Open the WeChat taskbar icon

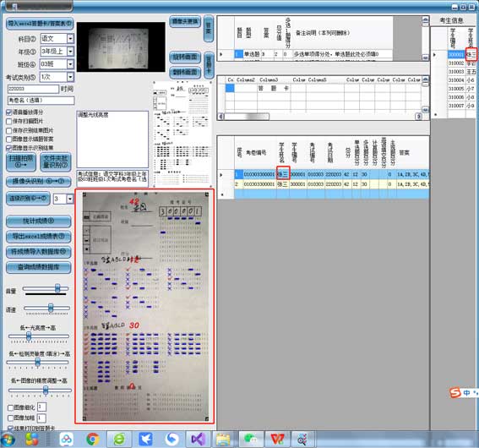tap(251, 440)
